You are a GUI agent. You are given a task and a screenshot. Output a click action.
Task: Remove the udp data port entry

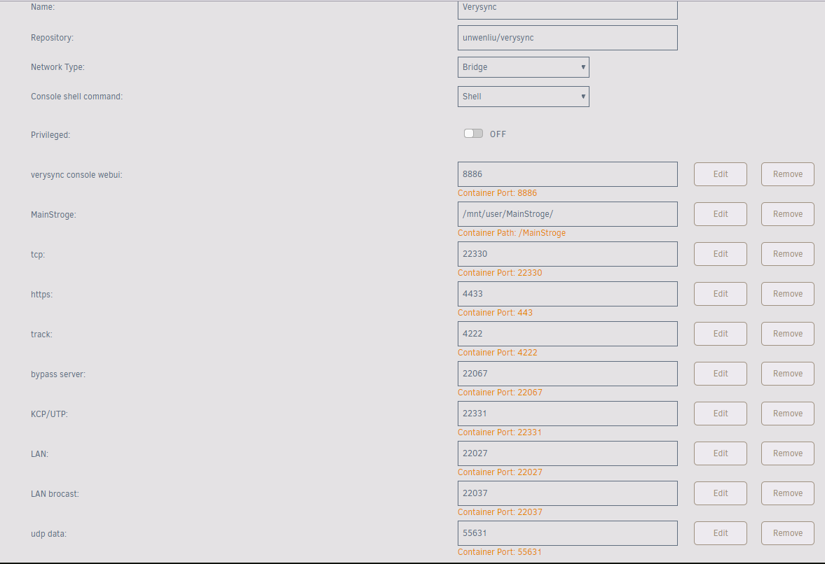point(787,533)
